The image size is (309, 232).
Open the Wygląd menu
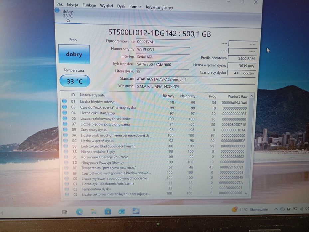click(x=106, y=6)
